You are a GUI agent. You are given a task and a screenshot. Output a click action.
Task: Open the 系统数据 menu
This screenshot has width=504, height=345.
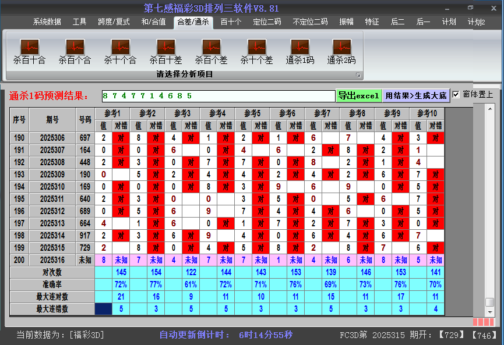click(x=47, y=22)
